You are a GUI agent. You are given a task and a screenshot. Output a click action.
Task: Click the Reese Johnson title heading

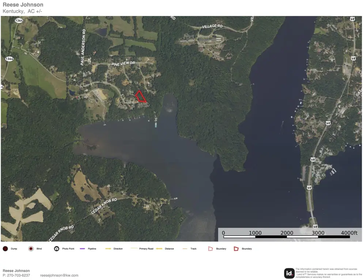point(23,5)
